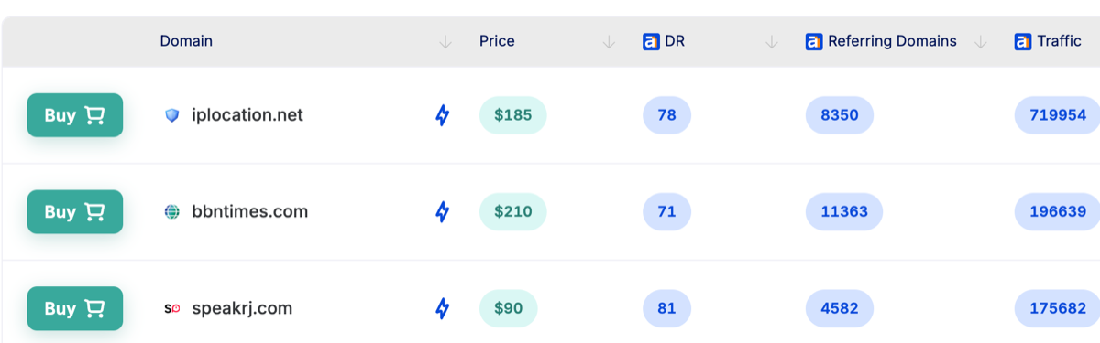This screenshot has width=1100, height=343.
Task: Click the Ahrefs icon in DR header
Action: pos(652,41)
